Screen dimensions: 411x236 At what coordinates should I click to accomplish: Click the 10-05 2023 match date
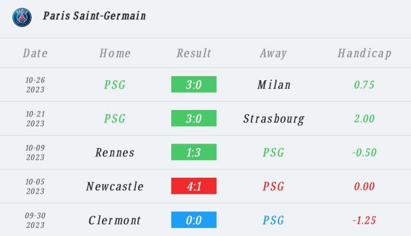point(35,186)
